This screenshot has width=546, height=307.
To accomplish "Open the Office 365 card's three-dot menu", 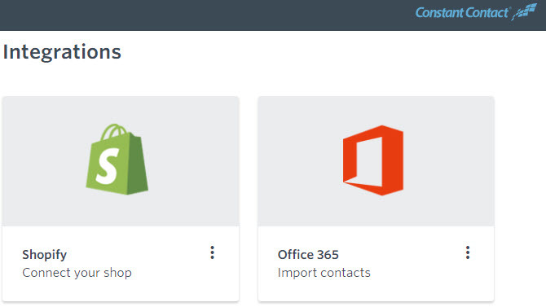I will point(468,252).
